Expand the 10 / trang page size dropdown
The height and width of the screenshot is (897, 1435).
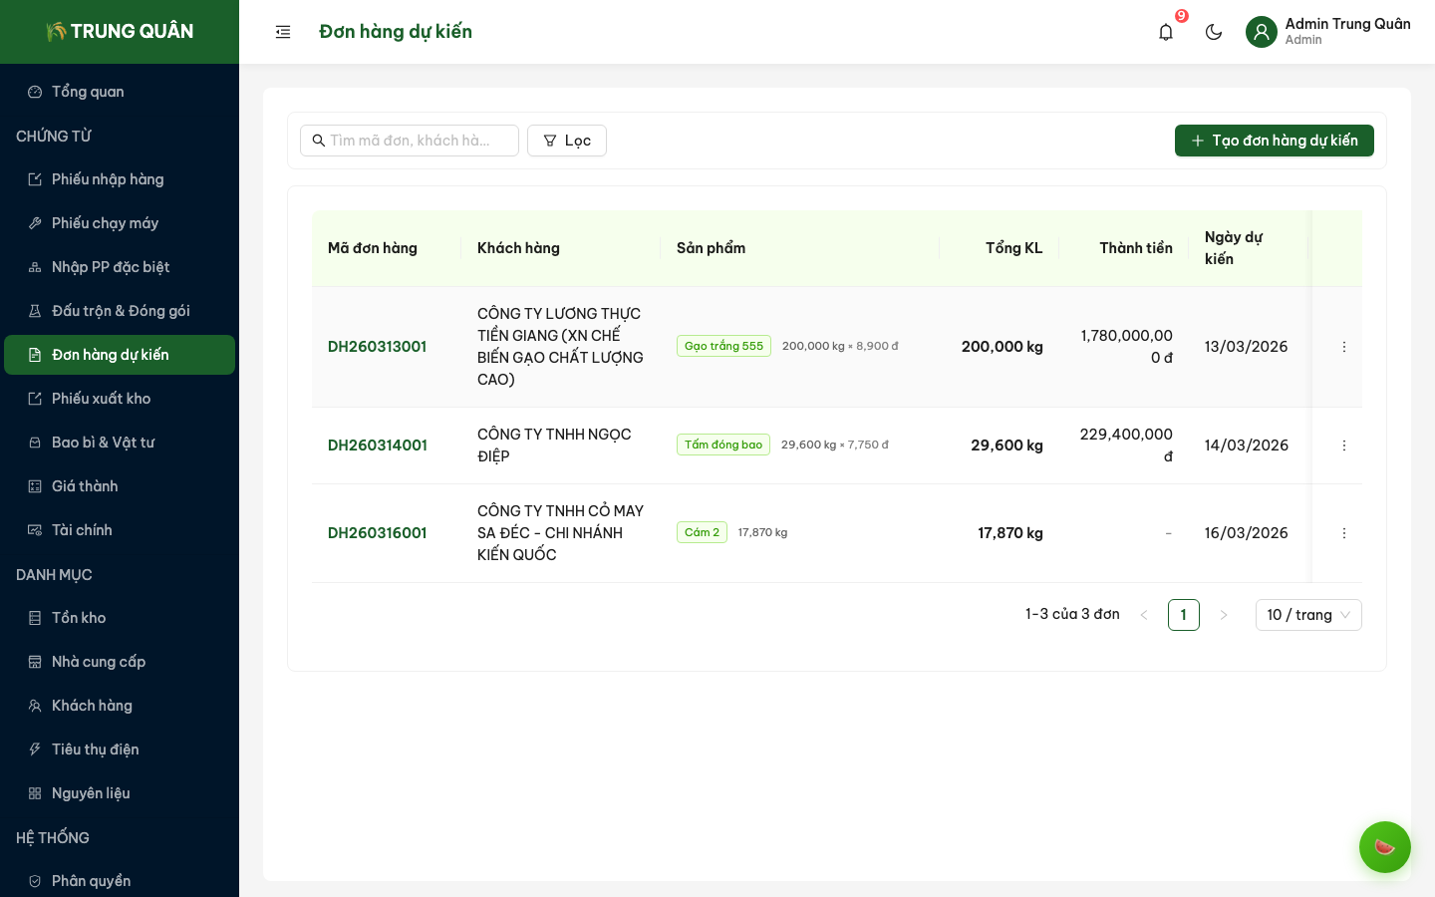click(1307, 615)
